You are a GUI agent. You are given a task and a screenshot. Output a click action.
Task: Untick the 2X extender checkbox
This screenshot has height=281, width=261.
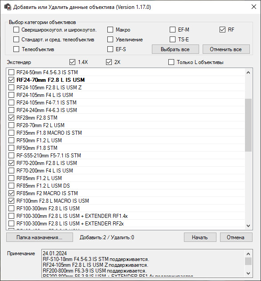(x=109, y=62)
